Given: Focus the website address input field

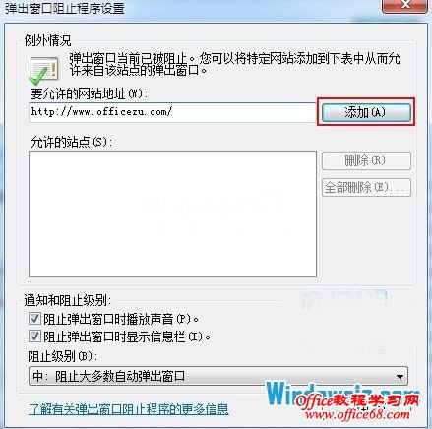Looking at the screenshot, I should pyautogui.click(x=172, y=112).
